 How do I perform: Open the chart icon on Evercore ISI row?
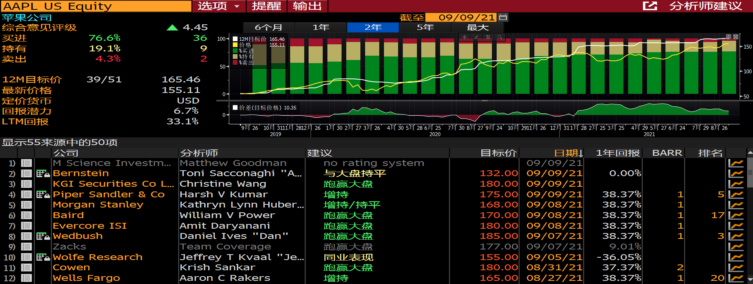tap(736, 226)
